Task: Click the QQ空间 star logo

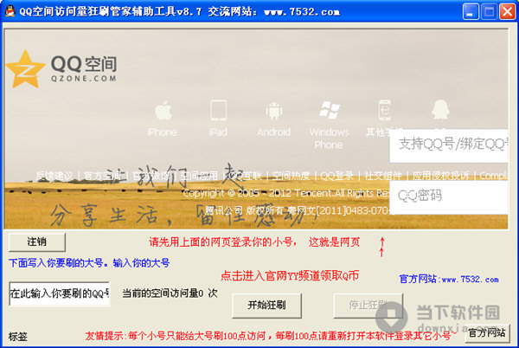Action: click(x=25, y=69)
